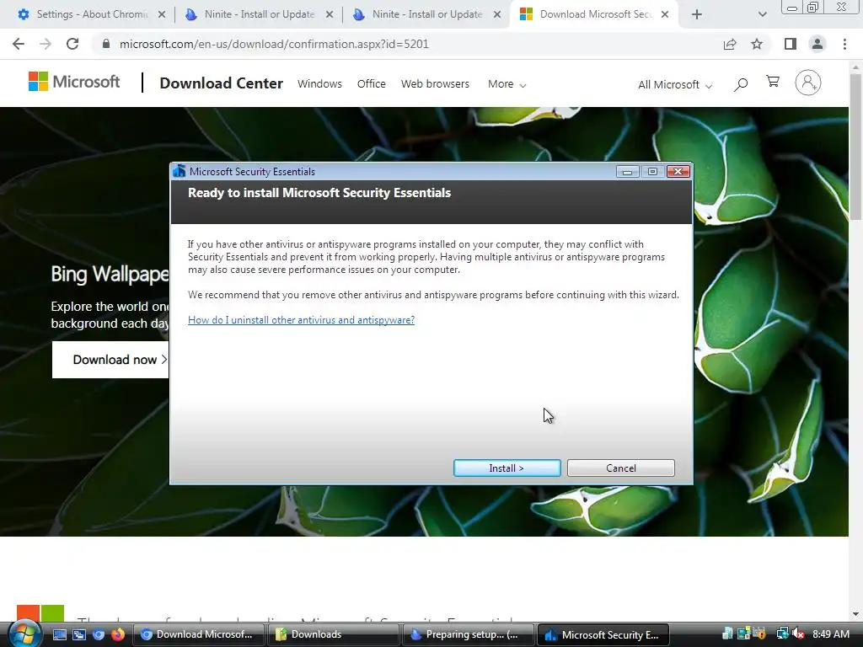Click the 8:49 AM taskbar clock
This screenshot has height=647, width=863.
830,634
